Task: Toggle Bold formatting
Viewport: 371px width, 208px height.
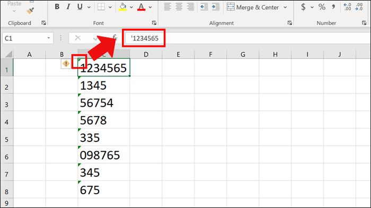Action: coord(57,6)
